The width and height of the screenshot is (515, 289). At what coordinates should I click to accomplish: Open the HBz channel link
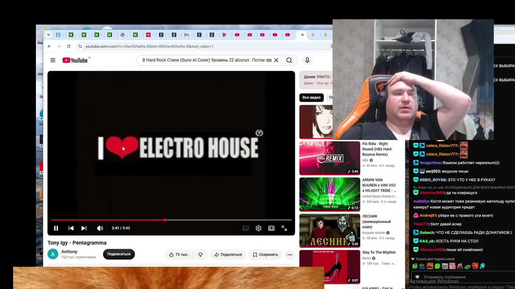click(365, 160)
